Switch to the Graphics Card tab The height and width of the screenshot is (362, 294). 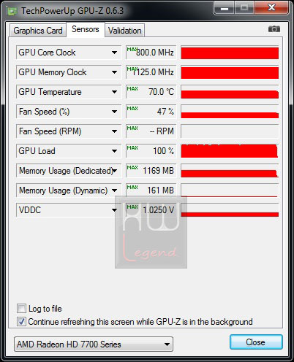coord(38,31)
